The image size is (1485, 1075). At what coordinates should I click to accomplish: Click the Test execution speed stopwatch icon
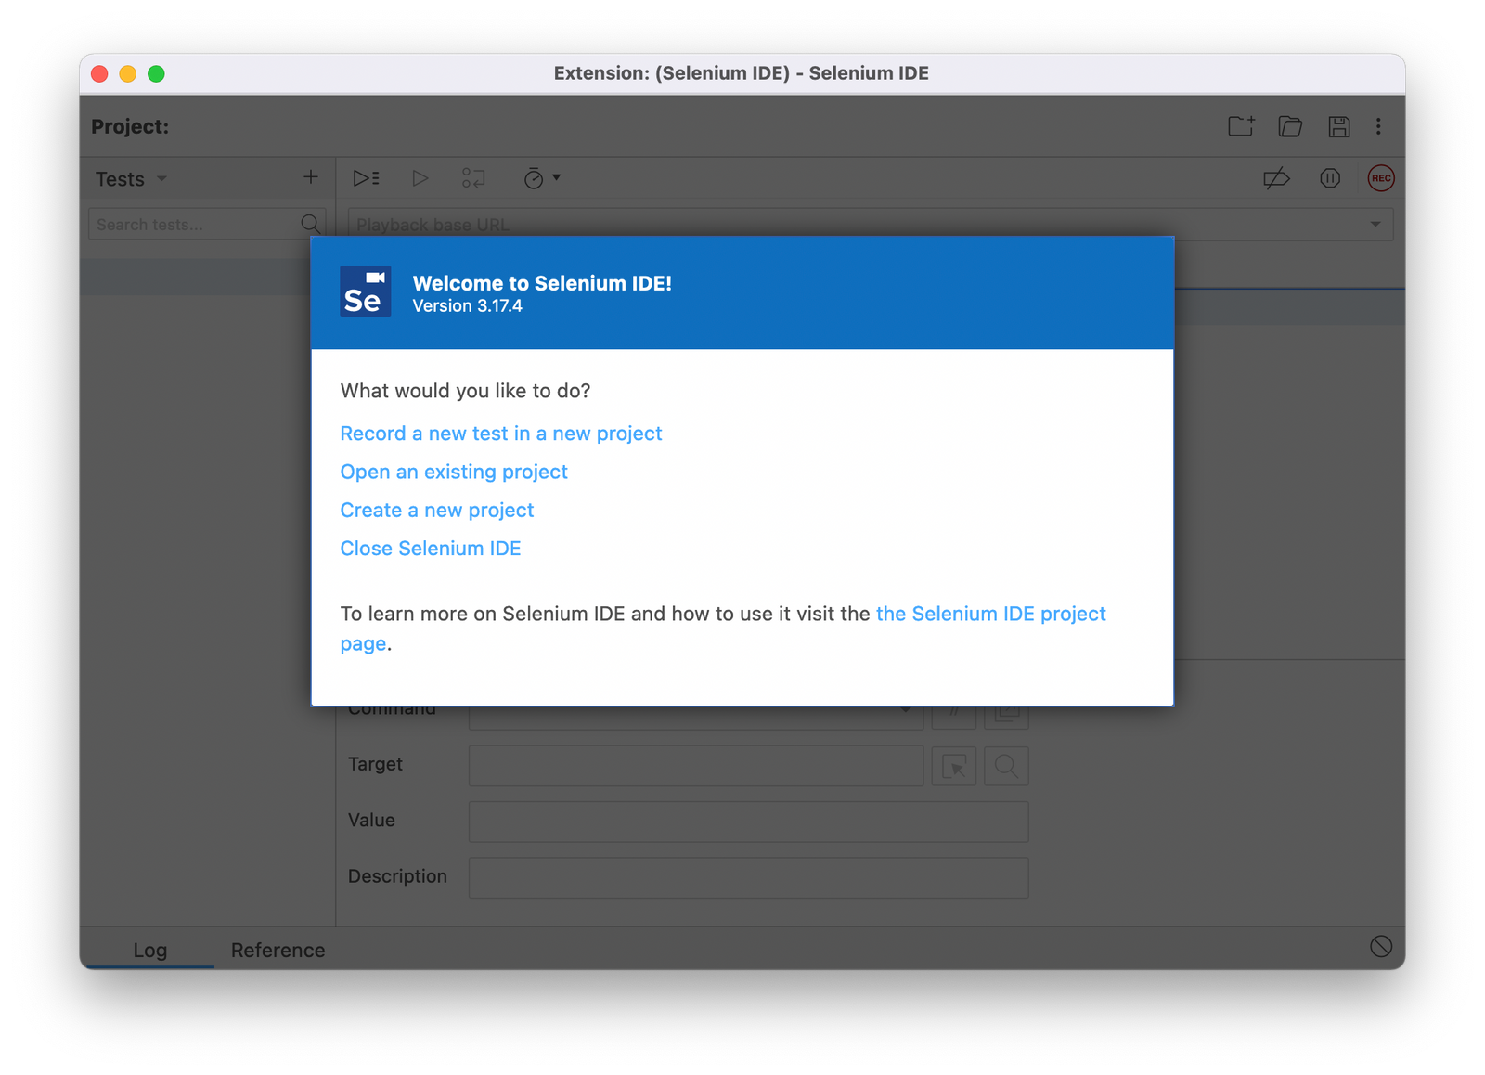534,177
